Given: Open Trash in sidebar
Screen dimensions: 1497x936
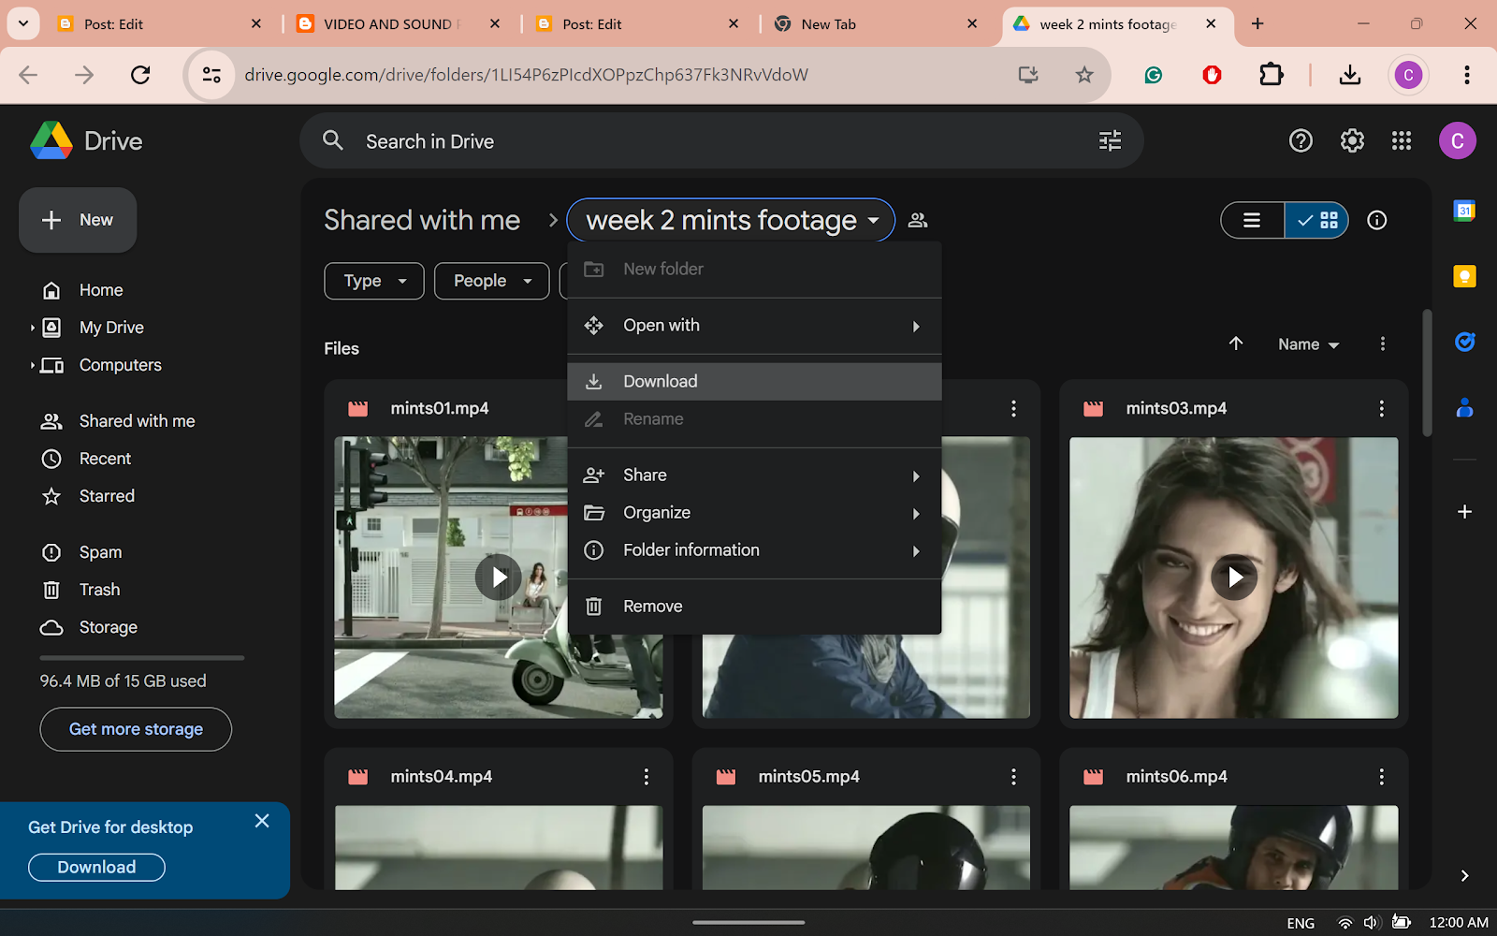Looking at the screenshot, I should click(x=99, y=590).
